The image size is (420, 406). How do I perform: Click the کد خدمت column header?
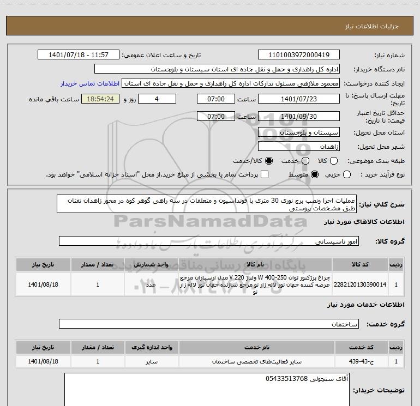click(x=361, y=347)
